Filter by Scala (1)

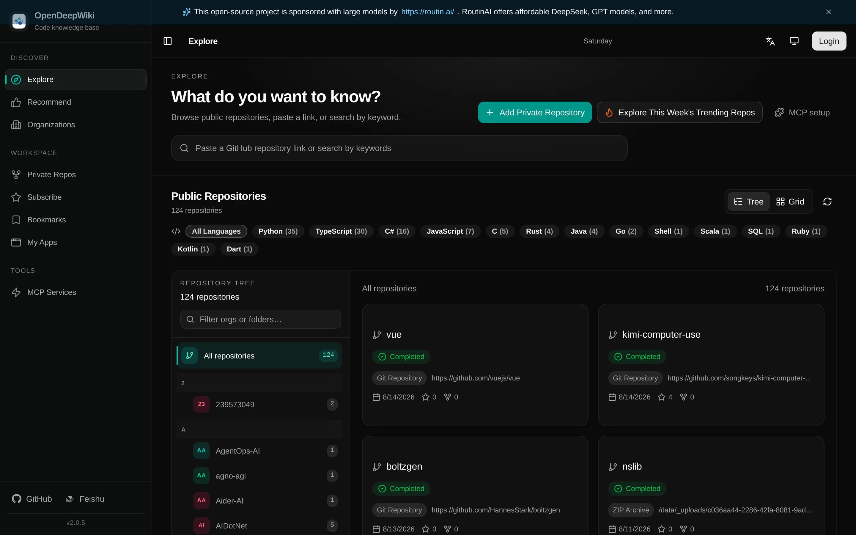[x=715, y=231]
